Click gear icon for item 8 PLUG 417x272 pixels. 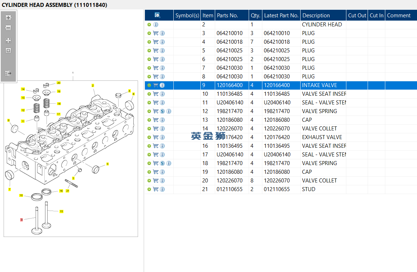tap(149, 77)
